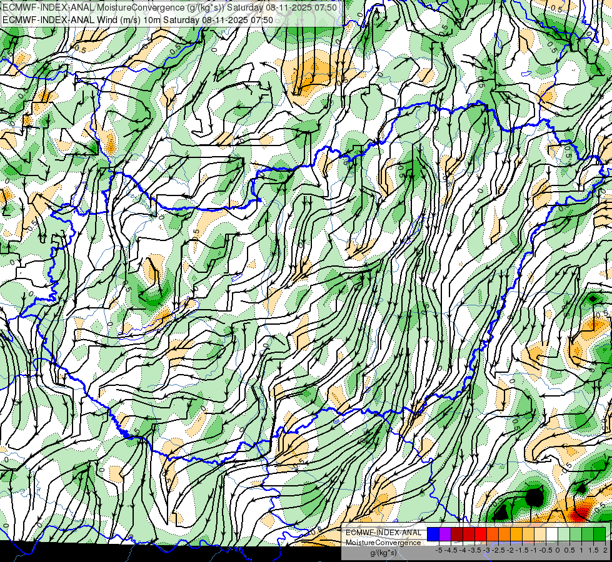Image resolution: width=612 pixels, height=562 pixels.
Task: Select the darkest green legend swatch
Action: 599,535
